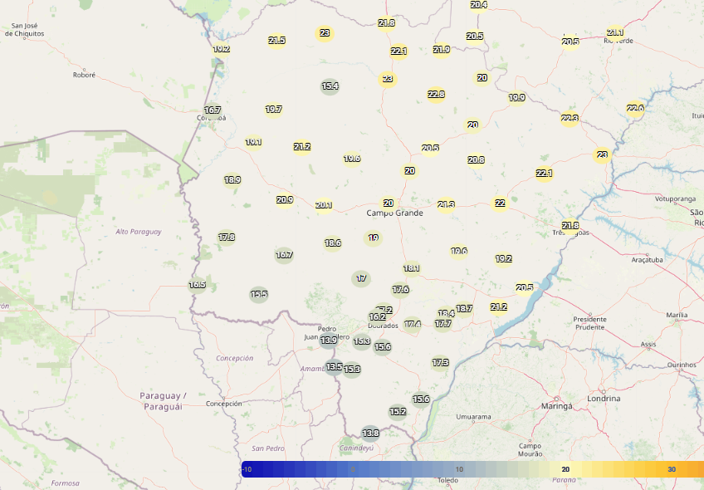Select the 19.9 station marker
Viewport: 704px width, 490px height.
point(516,98)
